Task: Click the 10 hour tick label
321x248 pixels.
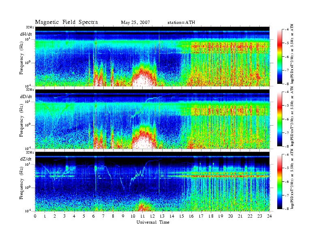Action: (x=133, y=216)
